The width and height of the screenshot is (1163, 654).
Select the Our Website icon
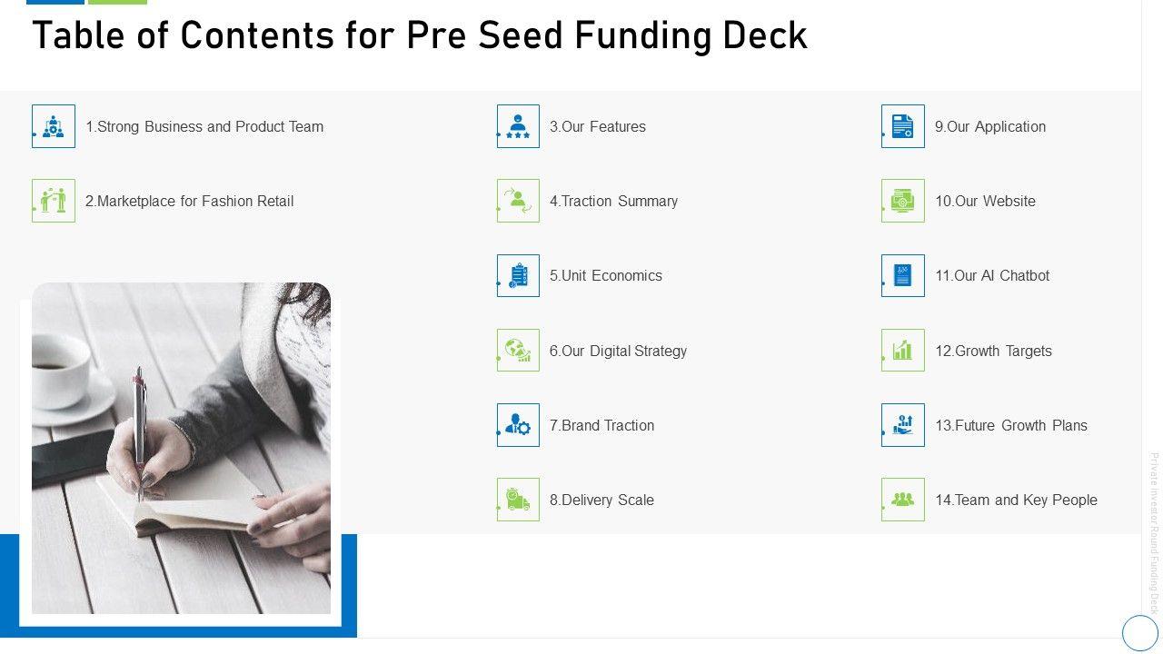[x=903, y=201]
